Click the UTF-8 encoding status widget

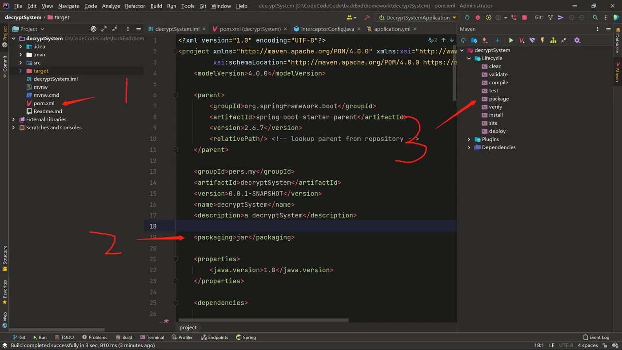(566, 345)
